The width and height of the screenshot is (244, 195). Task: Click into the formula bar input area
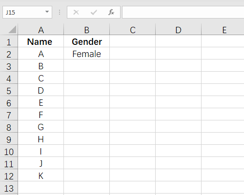click(x=183, y=12)
